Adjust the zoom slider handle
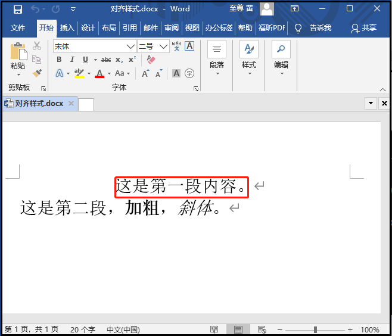The width and height of the screenshot is (392, 336). (x=315, y=330)
